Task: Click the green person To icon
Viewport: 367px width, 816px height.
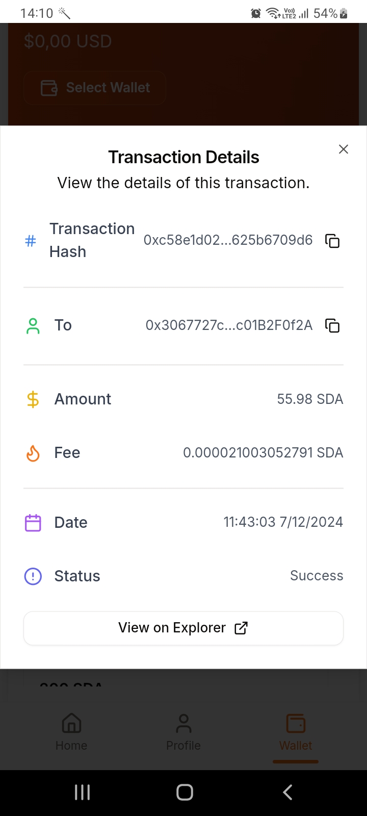Action: pyautogui.click(x=33, y=326)
